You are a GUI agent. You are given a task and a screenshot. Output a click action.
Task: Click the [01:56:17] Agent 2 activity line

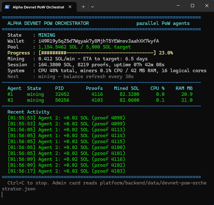(66, 171)
